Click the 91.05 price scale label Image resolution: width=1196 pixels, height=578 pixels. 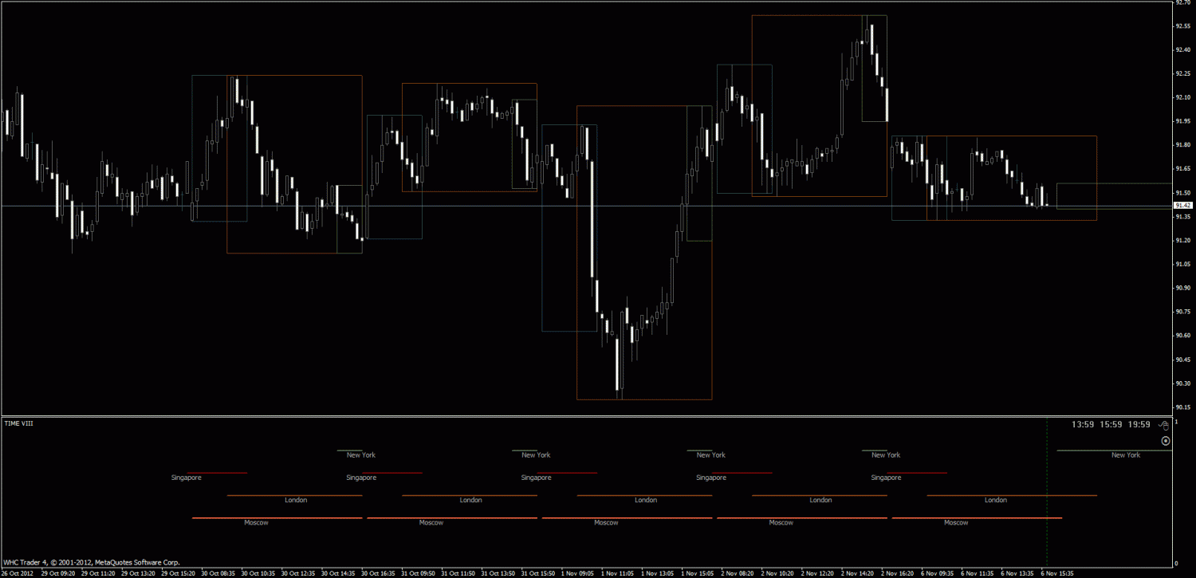(x=1185, y=264)
